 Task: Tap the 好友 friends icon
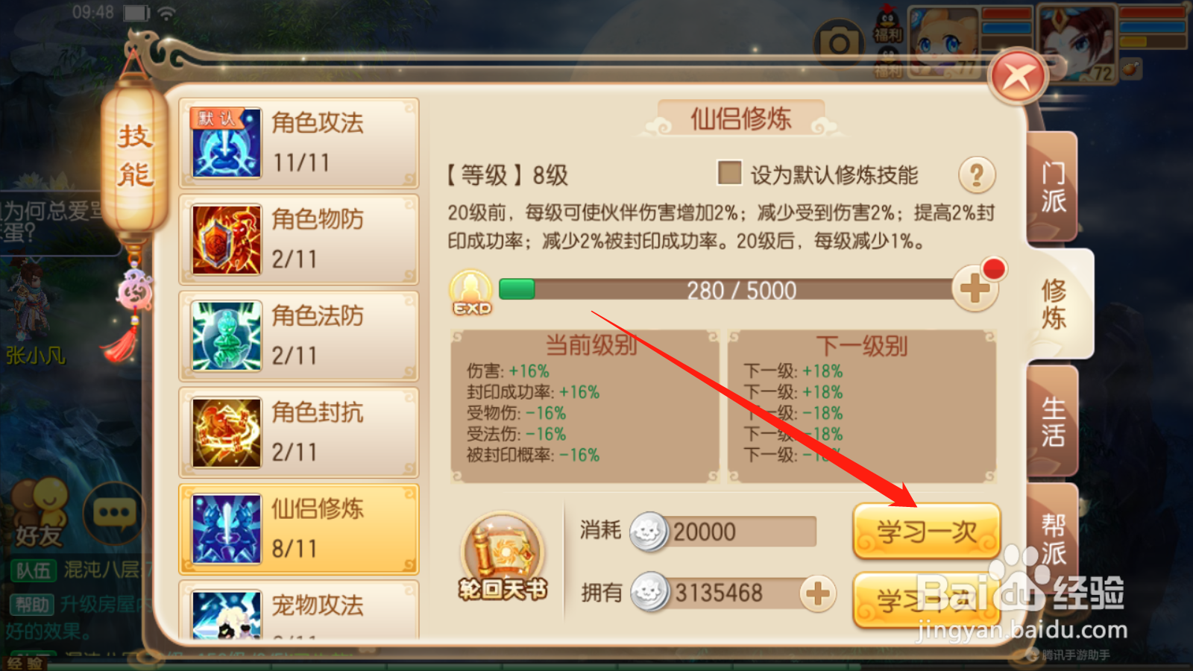[39, 513]
